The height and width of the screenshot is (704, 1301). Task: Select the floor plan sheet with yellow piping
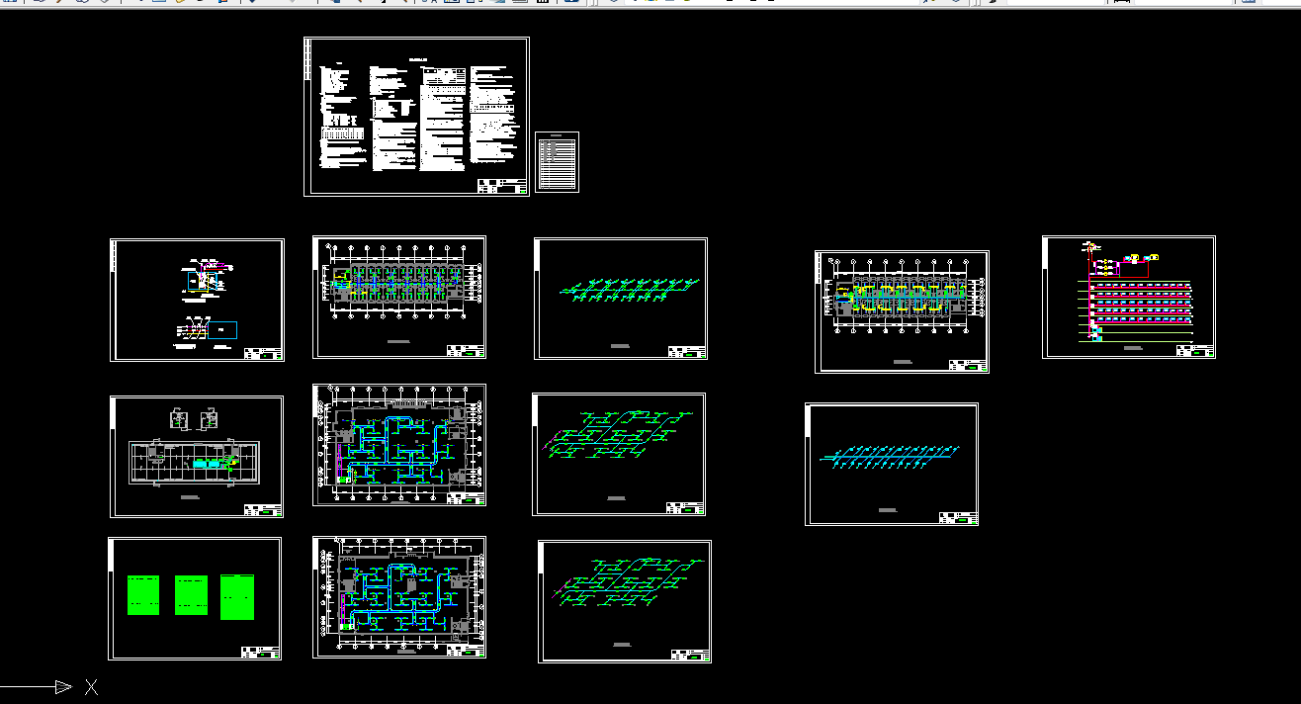click(x=902, y=311)
